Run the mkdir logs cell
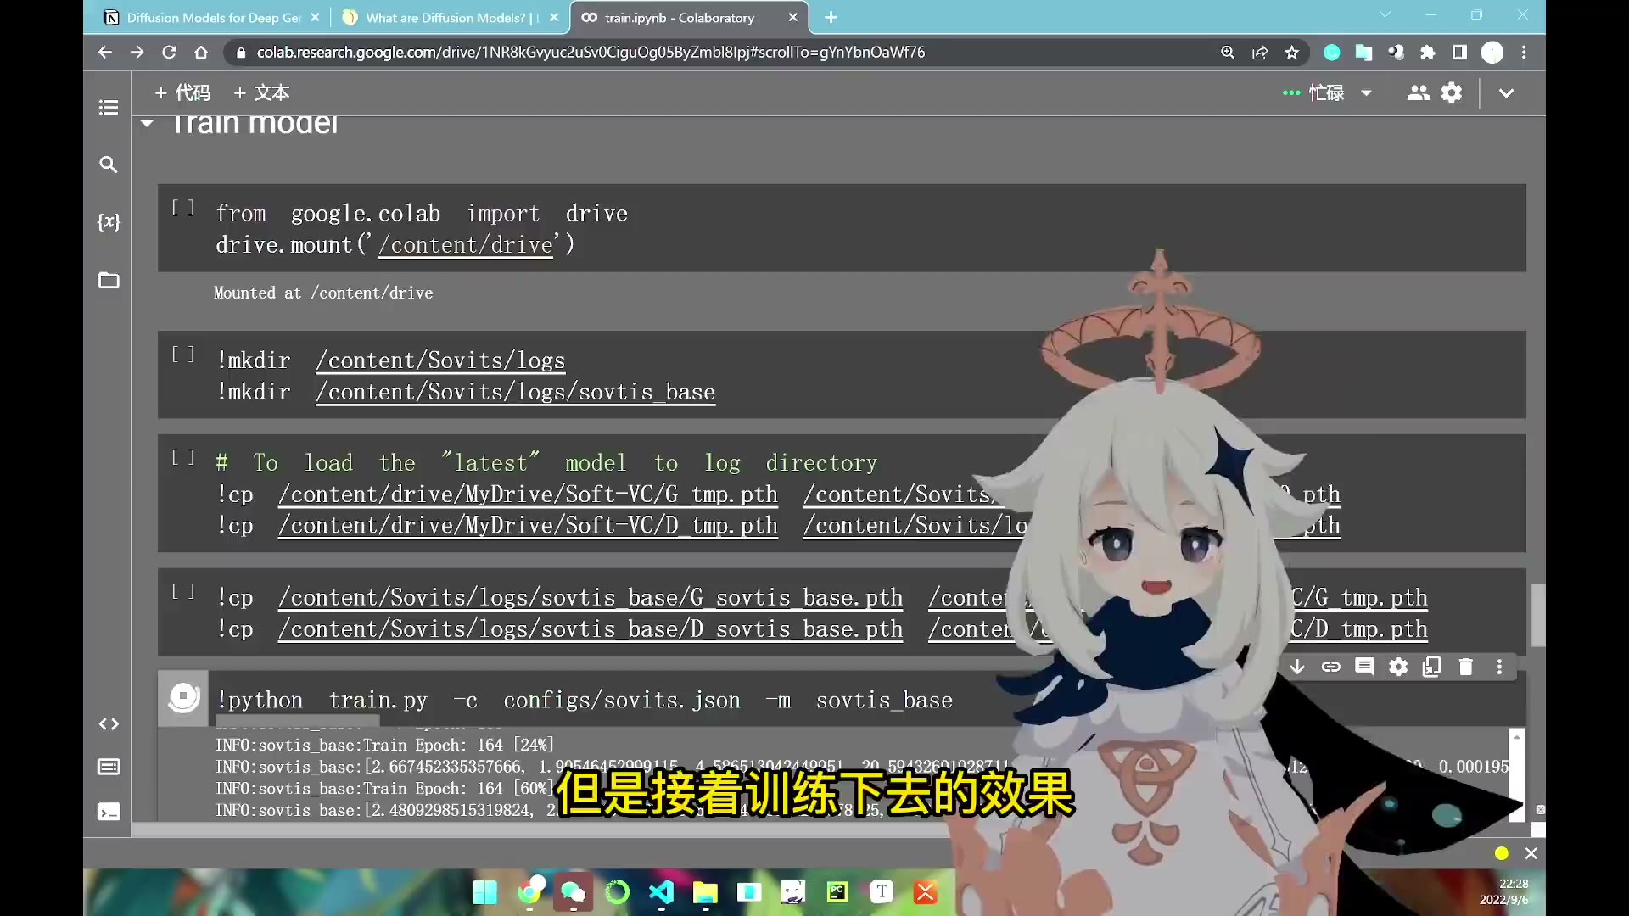Screen dimensions: 1629x916 click(183, 355)
